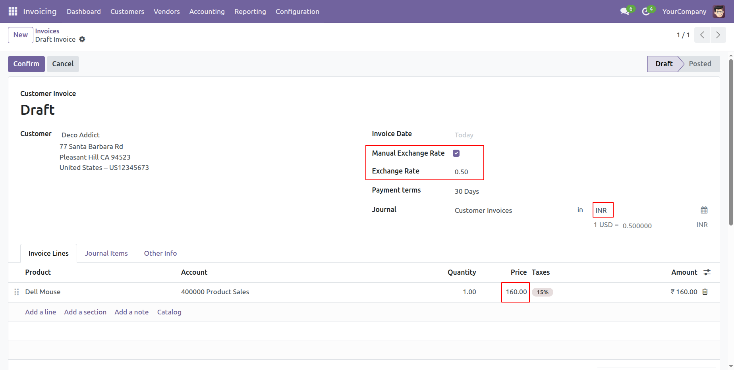The image size is (734, 370).
Task: Open the apps grid menu icon
Action: (13, 12)
